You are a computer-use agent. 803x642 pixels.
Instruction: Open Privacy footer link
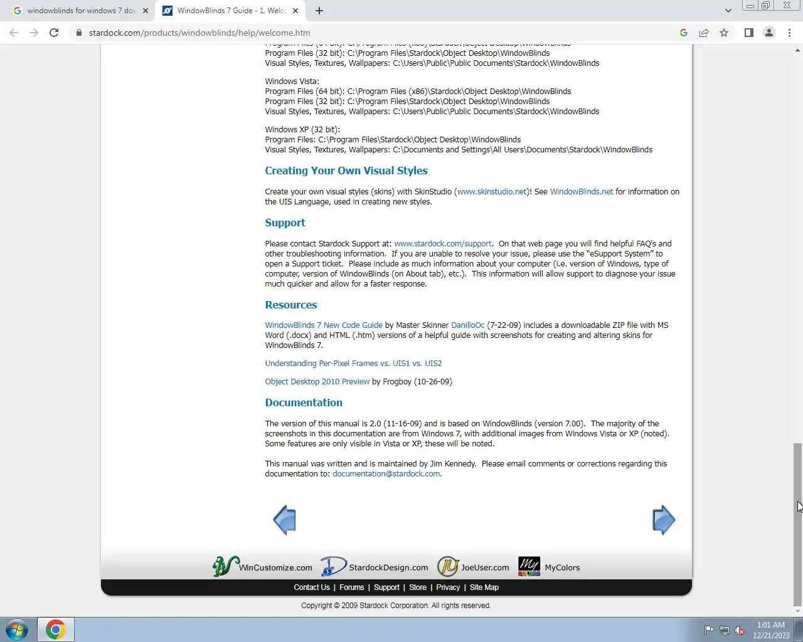pyautogui.click(x=448, y=587)
